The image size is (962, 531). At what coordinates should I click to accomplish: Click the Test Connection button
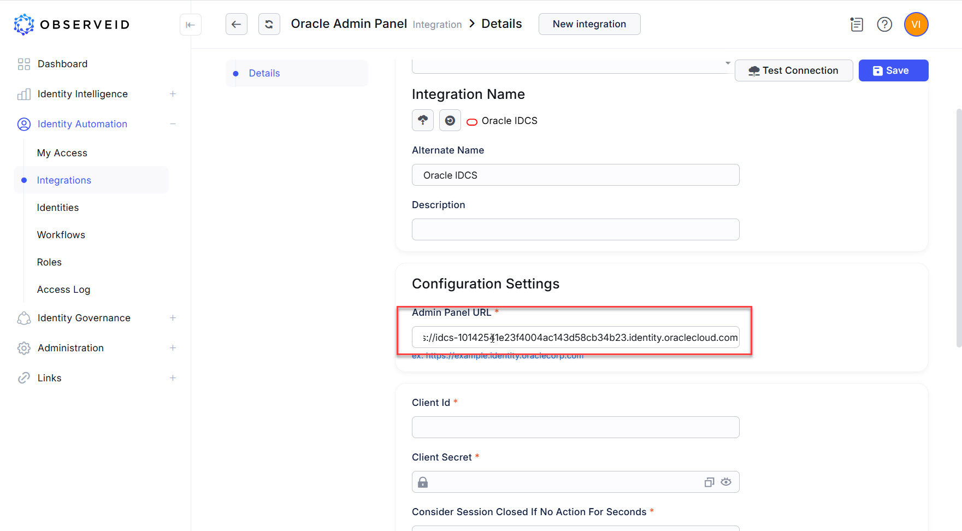click(x=793, y=70)
